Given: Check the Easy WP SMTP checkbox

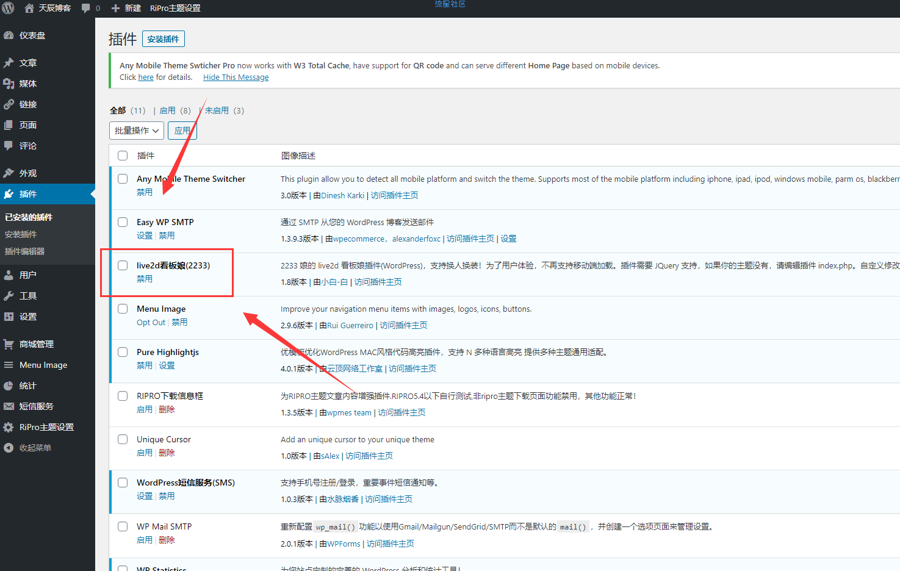Looking at the screenshot, I should (x=123, y=222).
